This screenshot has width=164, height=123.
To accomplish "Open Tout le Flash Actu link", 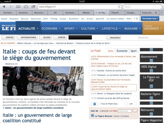I will 109,104.
